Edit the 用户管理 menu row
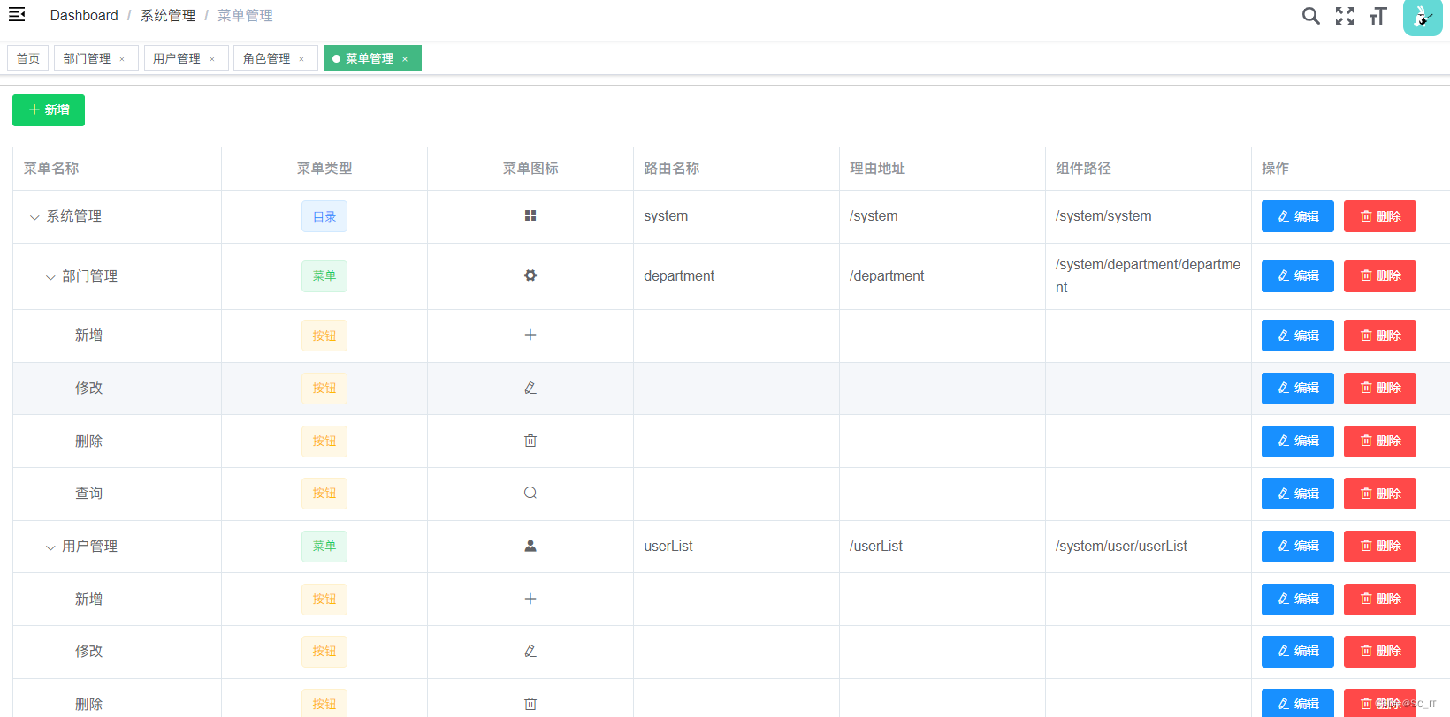Image resolution: width=1450 pixels, height=717 pixels. coord(1297,547)
